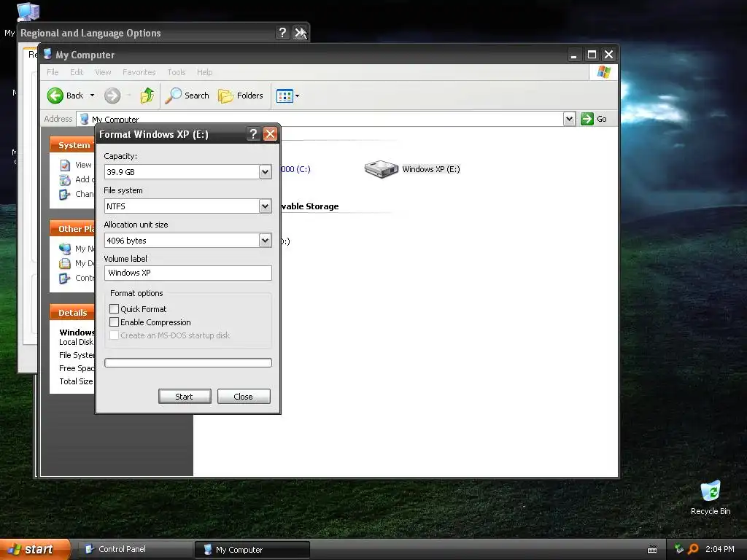Open the Help menu

click(205, 72)
